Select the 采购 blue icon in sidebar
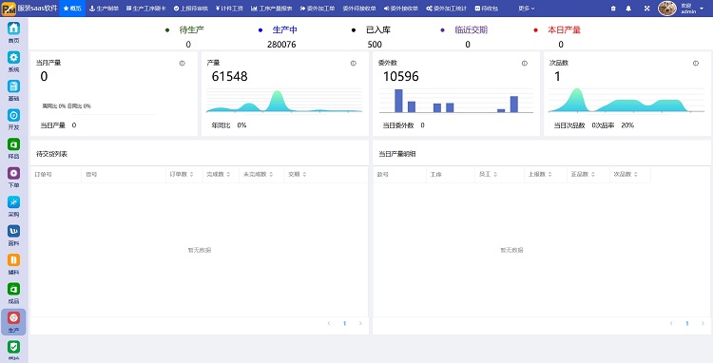This screenshot has width=713, height=363. pyautogui.click(x=13, y=202)
